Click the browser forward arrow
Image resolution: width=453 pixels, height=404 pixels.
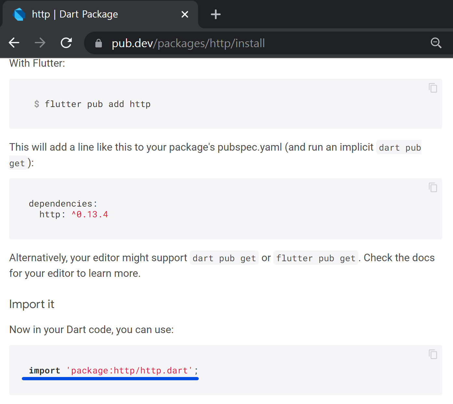pos(40,43)
